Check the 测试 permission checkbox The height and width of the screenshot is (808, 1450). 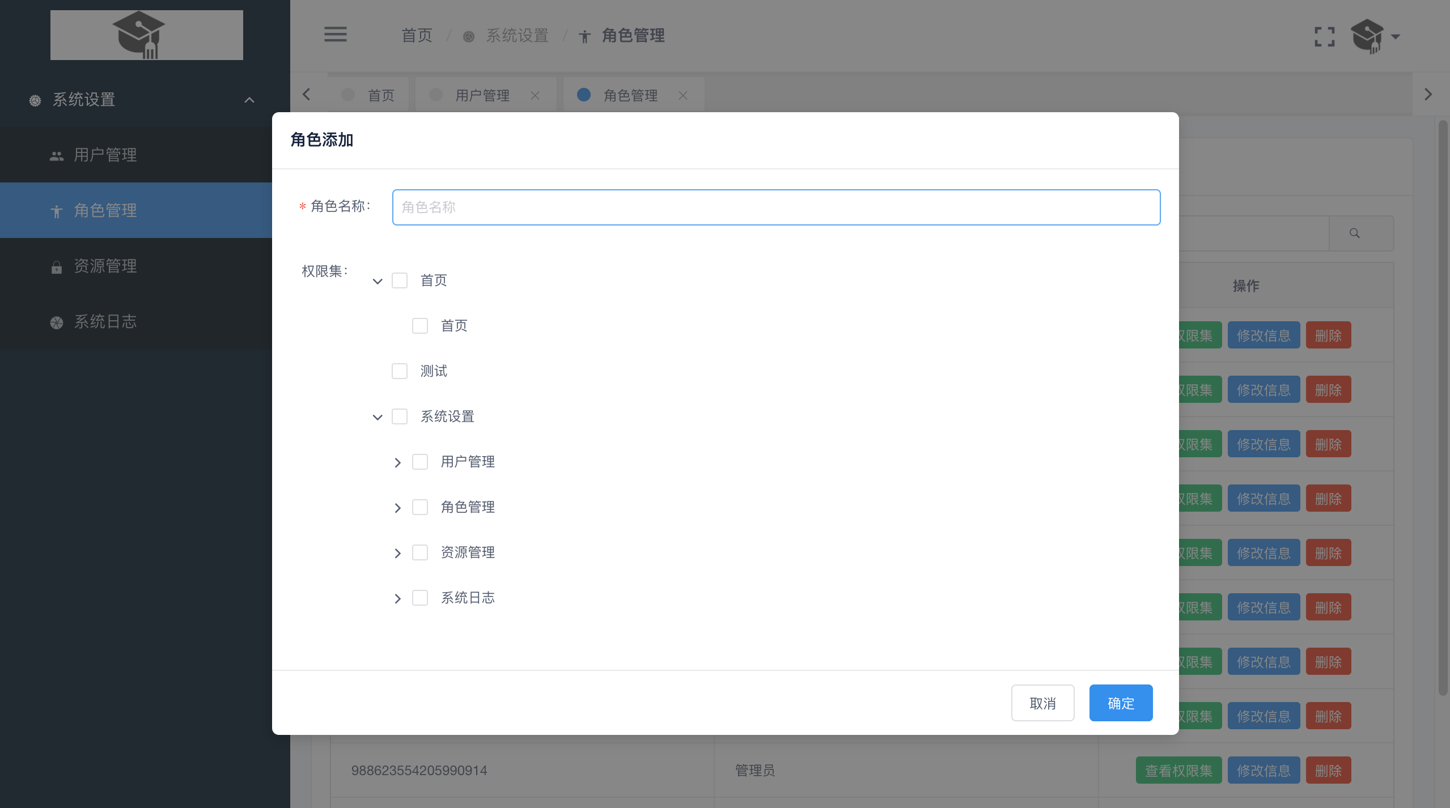(400, 371)
